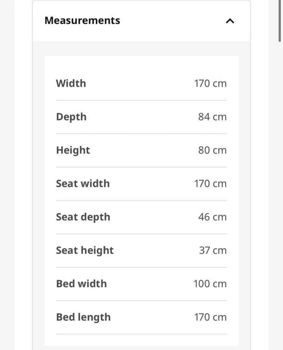This screenshot has width=283, height=350.
Task: Click the Seat width label
Action: [83, 184]
